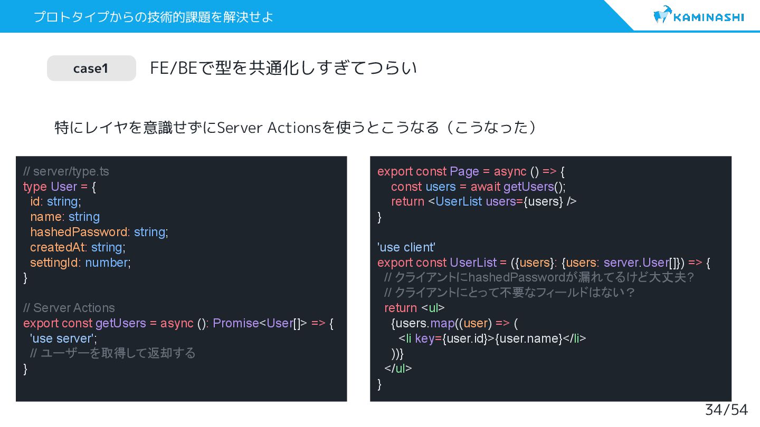Click the export const Page line
The height and width of the screenshot is (427, 760).
click(x=471, y=171)
